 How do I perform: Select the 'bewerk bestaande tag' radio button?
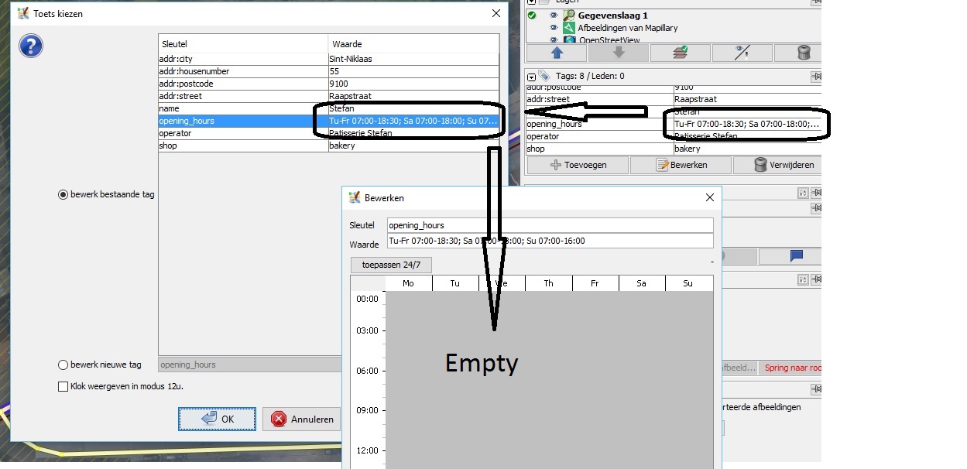tap(63, 194)
